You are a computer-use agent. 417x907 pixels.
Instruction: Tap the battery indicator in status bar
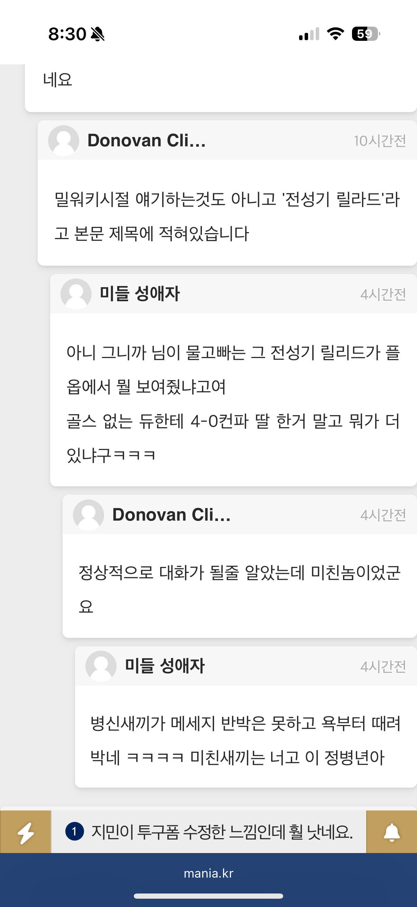(366, 34)
